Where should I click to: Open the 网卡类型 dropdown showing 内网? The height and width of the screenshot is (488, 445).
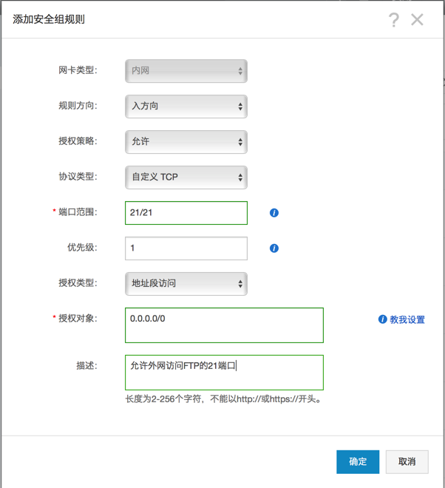pyautogui.click(x=186, y=71)
